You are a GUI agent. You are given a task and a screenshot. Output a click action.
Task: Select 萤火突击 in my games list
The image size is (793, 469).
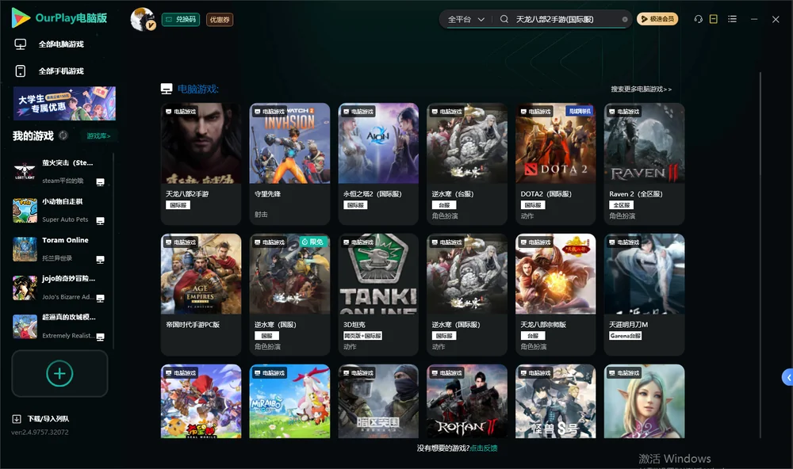(x=59, y=171)
